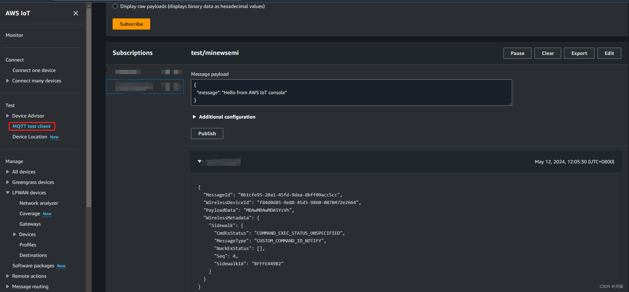Expand Greengrass devices arrow

click(x=8, y=182)
